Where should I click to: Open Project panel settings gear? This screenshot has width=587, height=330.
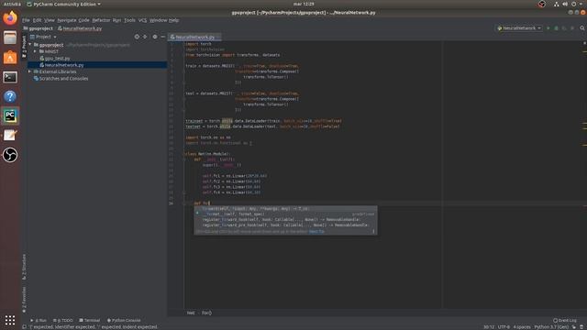155,37
